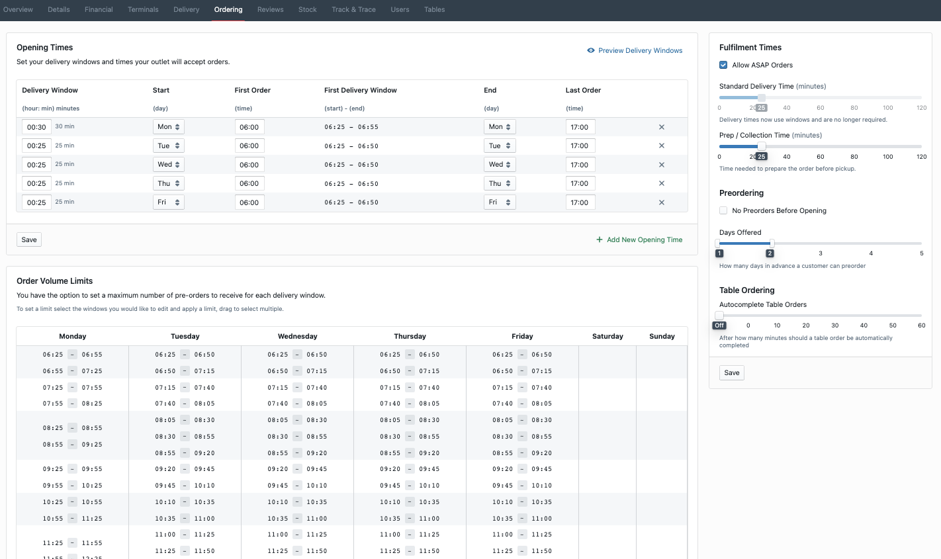941x559 pixels.
Task: Click the eye icon for delivery preview
Action: click(591, 50)
